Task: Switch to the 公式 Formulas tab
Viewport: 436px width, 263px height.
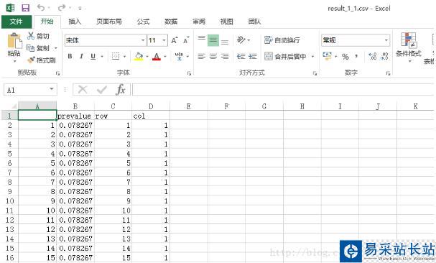Action: tap(143, 22)
